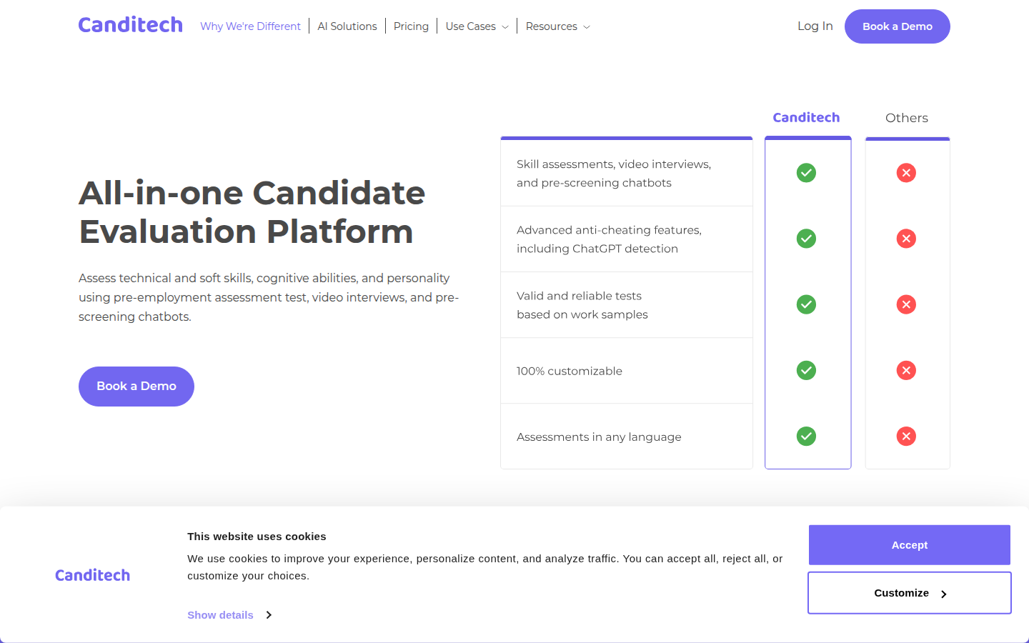This screenshot has height=643, width=1029.
Task: Click red X for Skill assessments row
Action: (906, 173)
